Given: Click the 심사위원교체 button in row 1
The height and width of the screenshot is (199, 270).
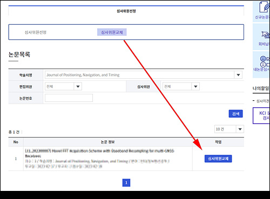Looking at the screenshot, I should [218, 159].
